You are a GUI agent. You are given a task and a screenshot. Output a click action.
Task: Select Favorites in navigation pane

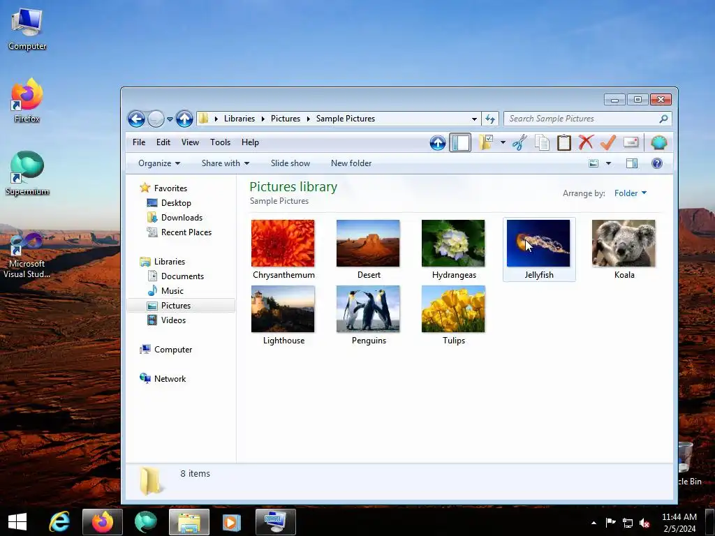point(170,188)
